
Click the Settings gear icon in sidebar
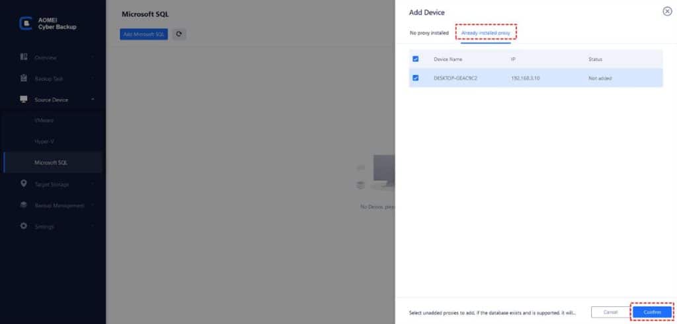(24, 226)
